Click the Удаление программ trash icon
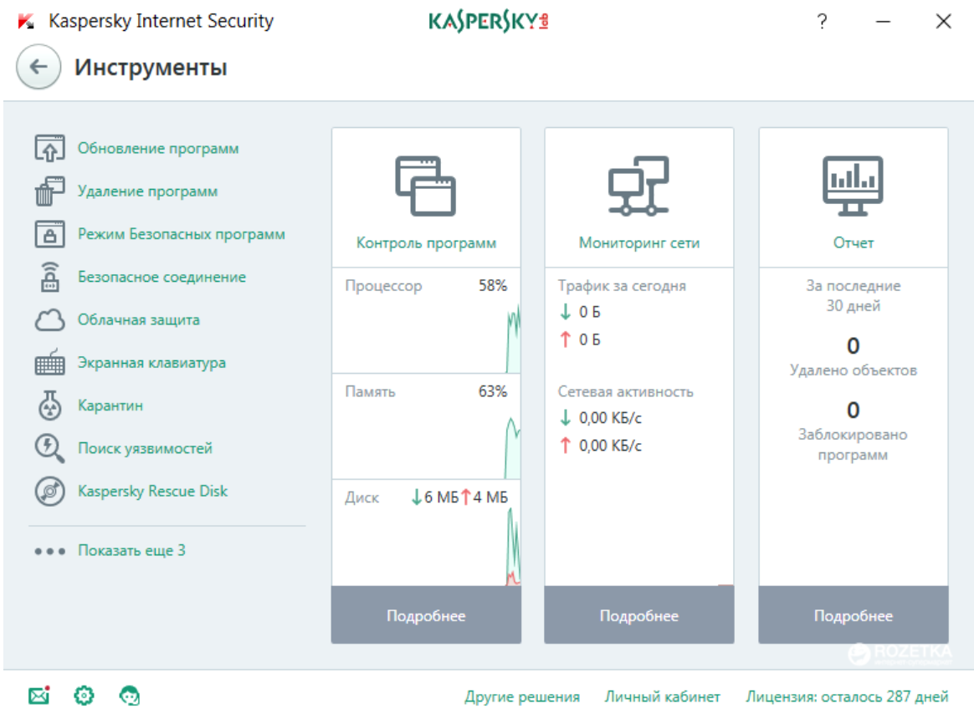This screenshot has width=974, height=709. tap(49, 191)
